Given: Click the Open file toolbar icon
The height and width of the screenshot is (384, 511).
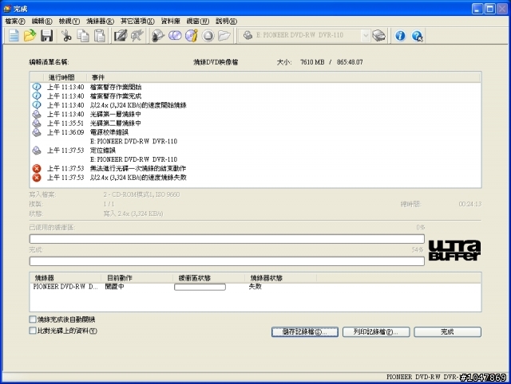Looking at the screenshot, I should point(30,35).
